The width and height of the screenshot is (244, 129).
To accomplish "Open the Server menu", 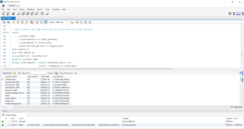I will pos(40,9).
